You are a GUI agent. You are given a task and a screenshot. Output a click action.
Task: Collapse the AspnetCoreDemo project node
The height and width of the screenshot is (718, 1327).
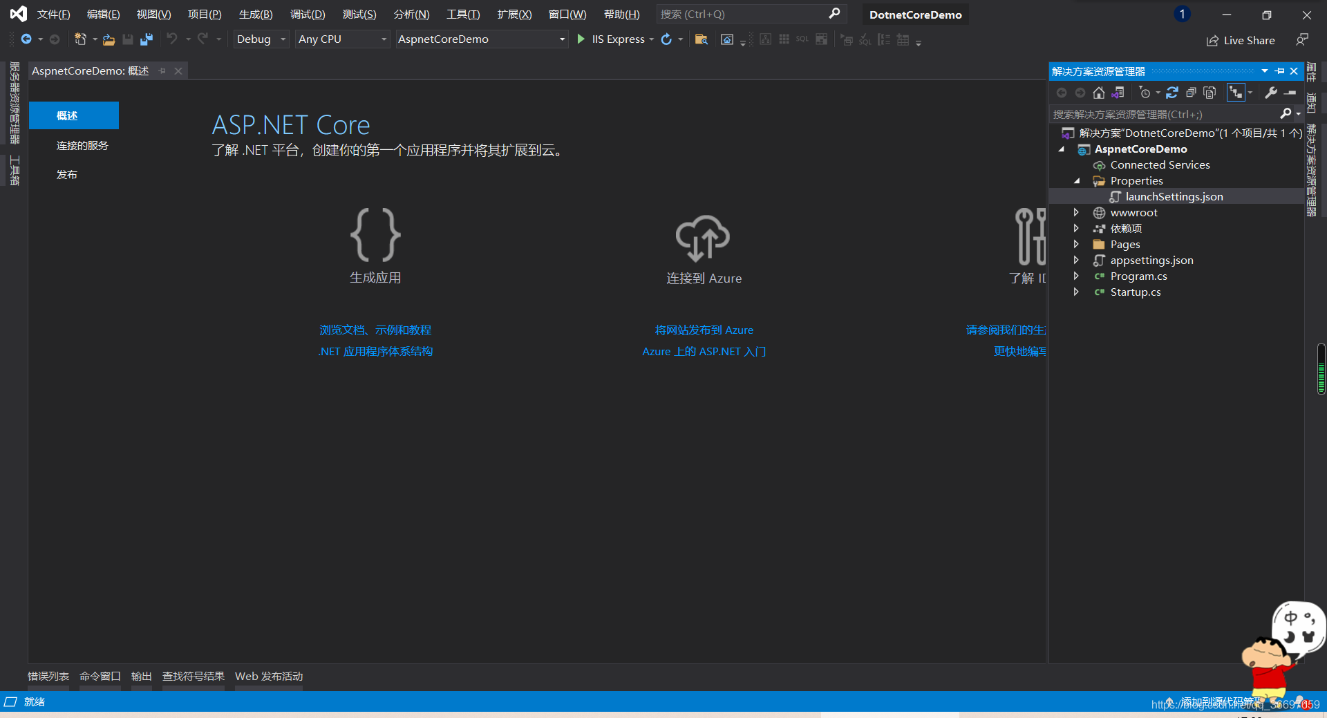click(x=1062, y=149)
